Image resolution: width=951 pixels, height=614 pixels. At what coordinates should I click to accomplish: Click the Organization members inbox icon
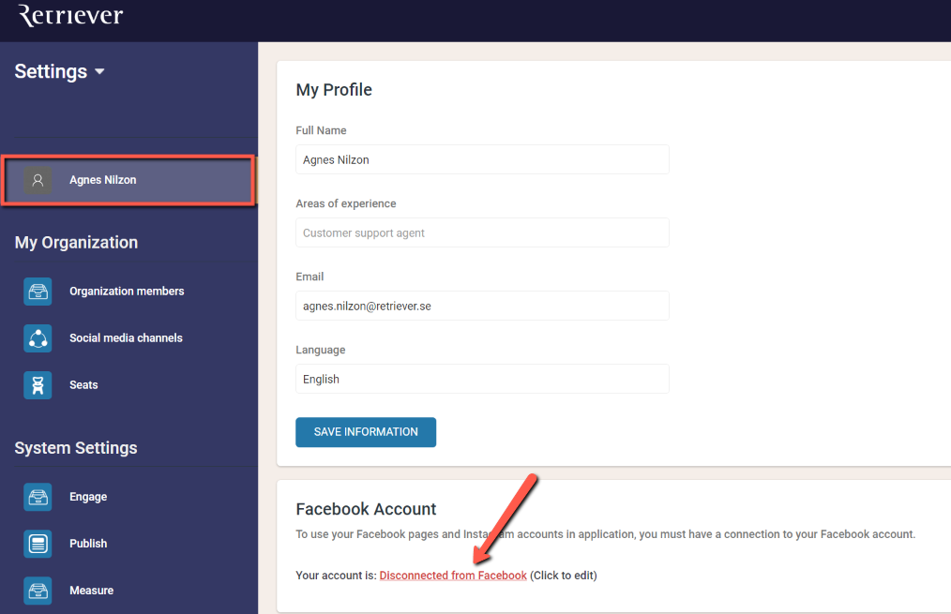click(38, 292)
